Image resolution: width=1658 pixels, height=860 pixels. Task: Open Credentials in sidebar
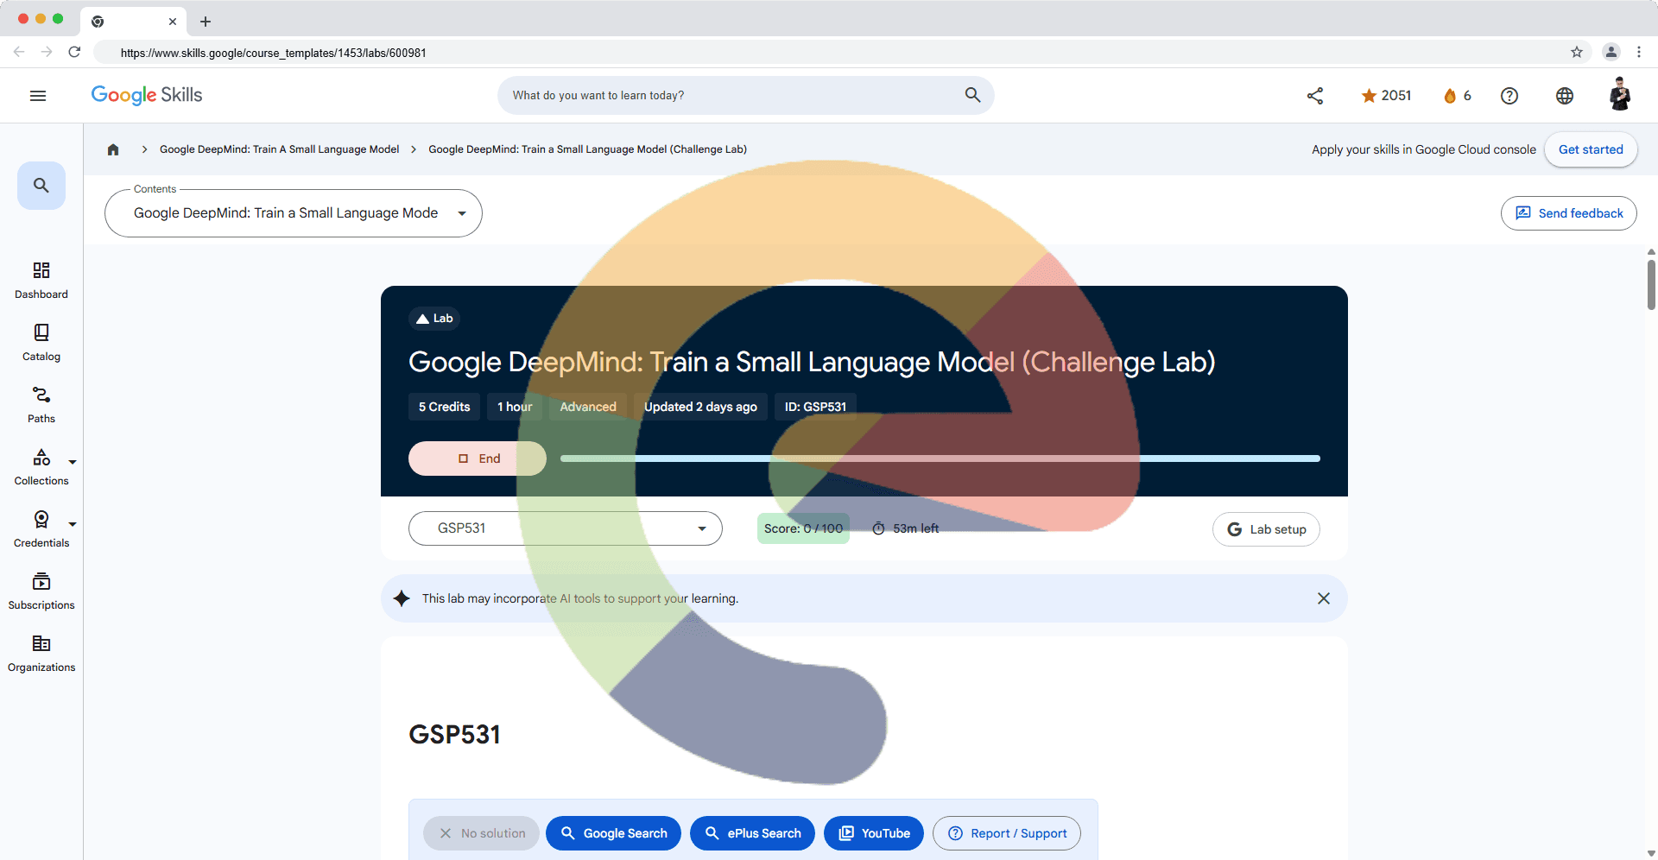pos(41,529)
